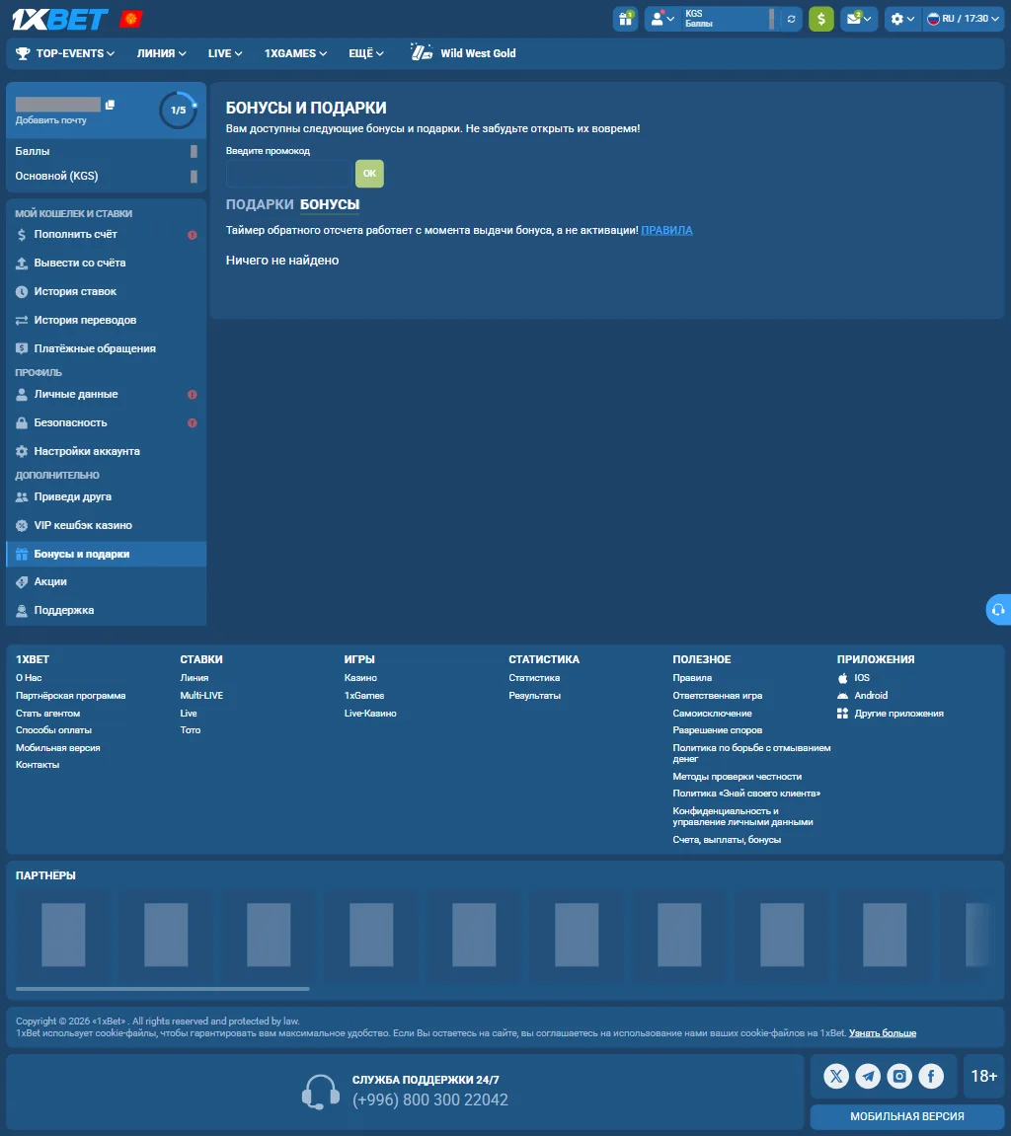Switch to the ПОДАРКИ tab
Screen dimensions: 1011x1136
click(x=260, y=205)
